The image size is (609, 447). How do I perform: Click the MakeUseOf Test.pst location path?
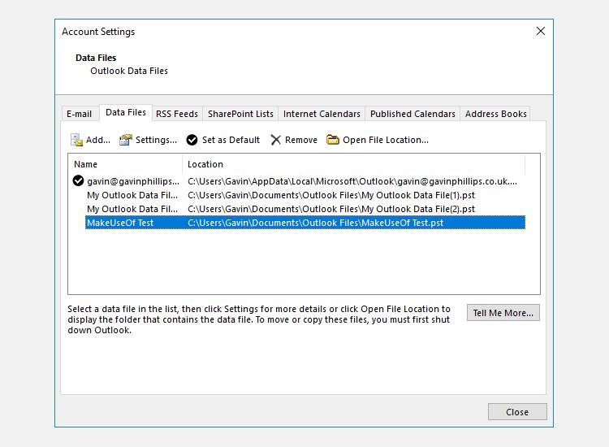[x=315, y=223]
